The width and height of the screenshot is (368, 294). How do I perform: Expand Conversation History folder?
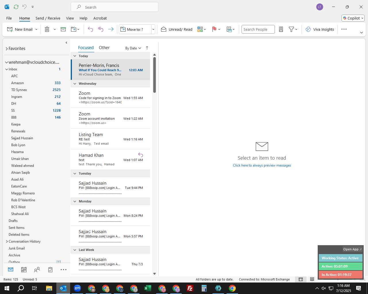(7, 241)
